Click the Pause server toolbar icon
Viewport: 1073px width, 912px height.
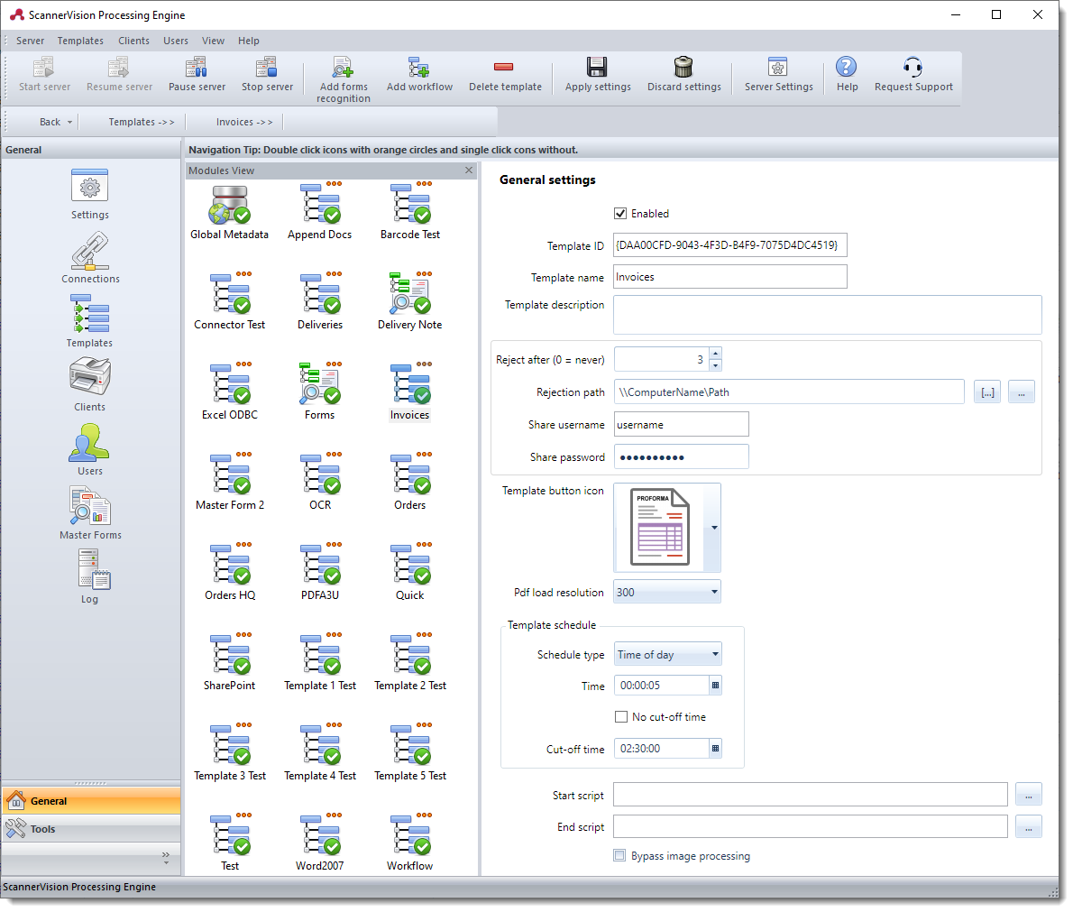point(197,68)
